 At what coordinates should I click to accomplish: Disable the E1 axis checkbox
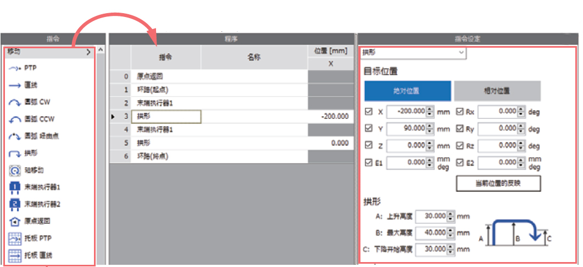369,163
